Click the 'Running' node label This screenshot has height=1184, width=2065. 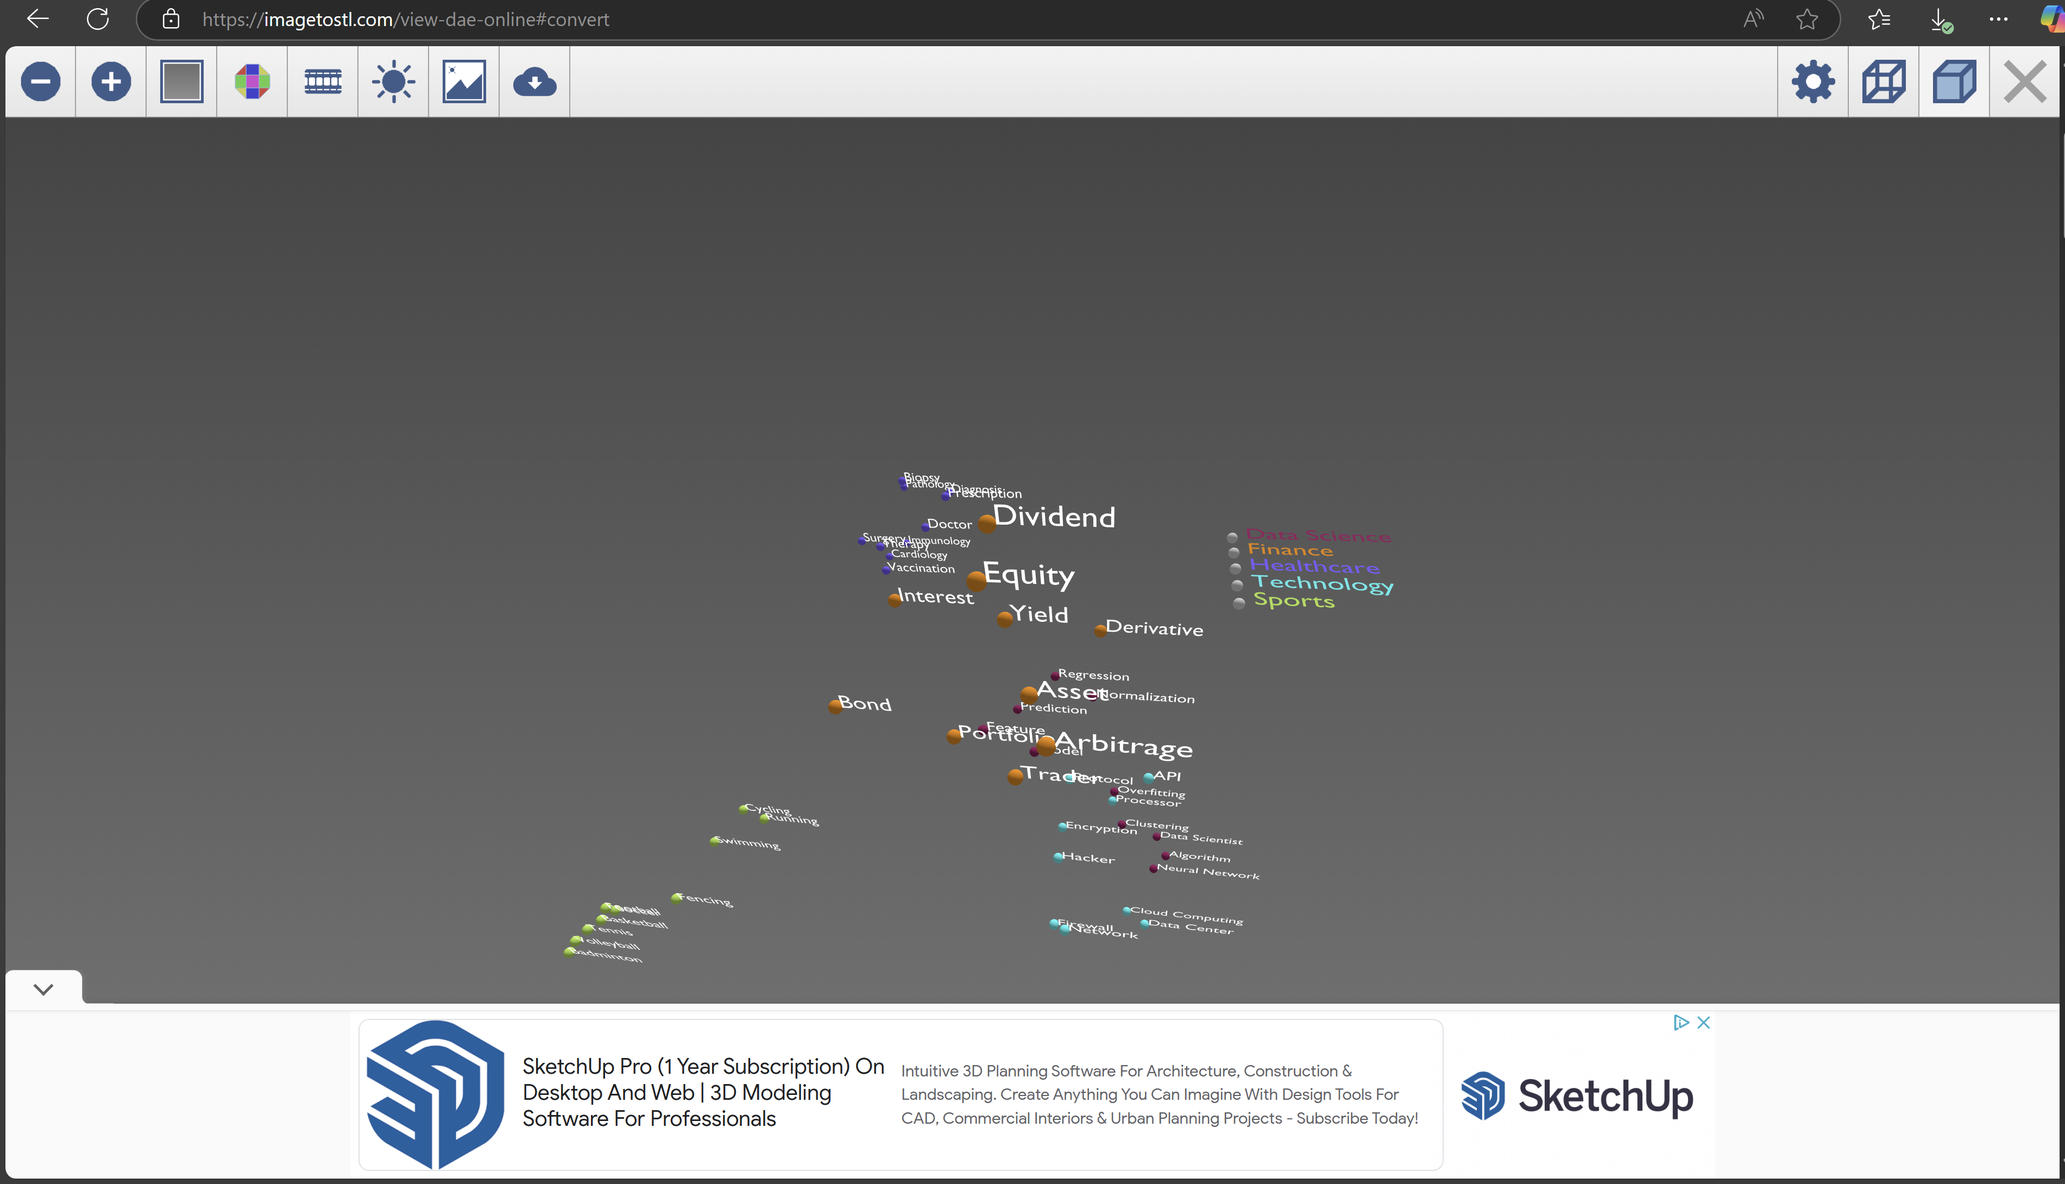click(x=792, y=819)
